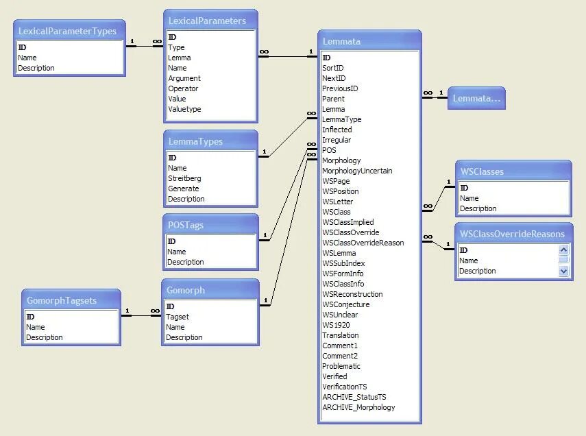Click the Problematic field in Lemmata

[370, 366]
